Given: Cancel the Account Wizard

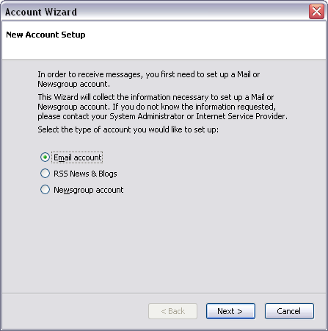Looking at the screenshot, I should point(289,311).
